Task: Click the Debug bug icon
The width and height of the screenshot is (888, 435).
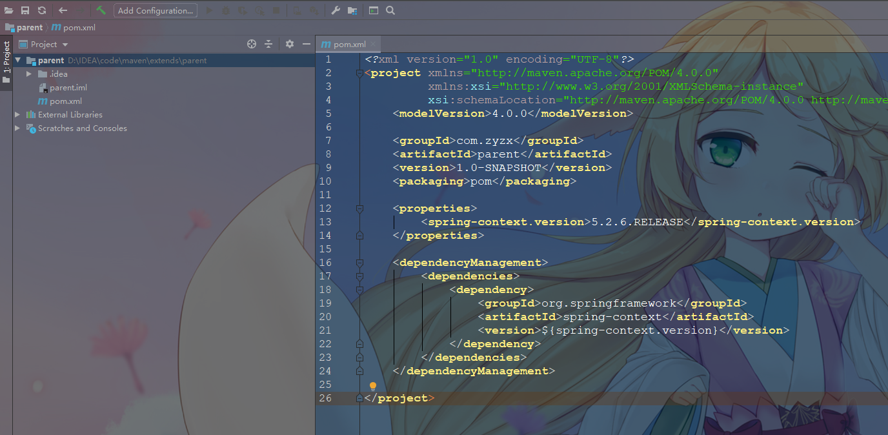Action: pyautogui.click(x=225, y=10)
